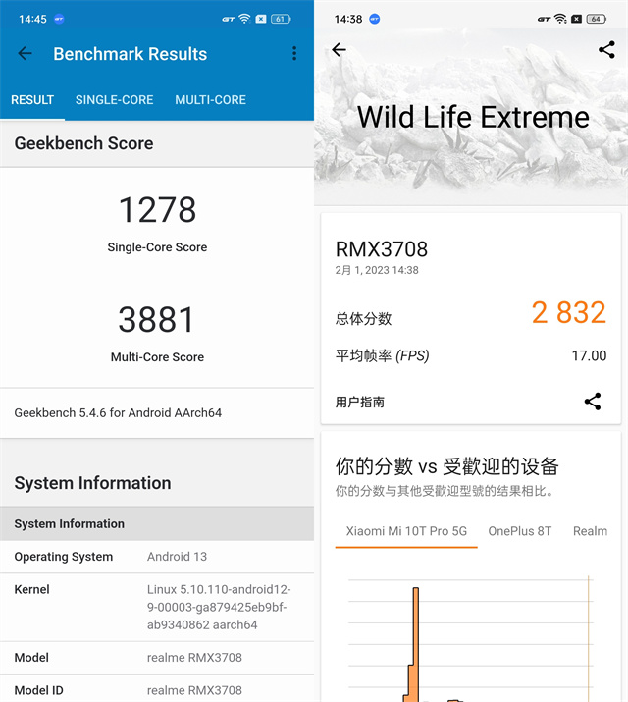Image resolution: width=628 pixels, height=702 pixels.
Task: Tap share icon beside 用户指南 row
Action: pos(593,402)
